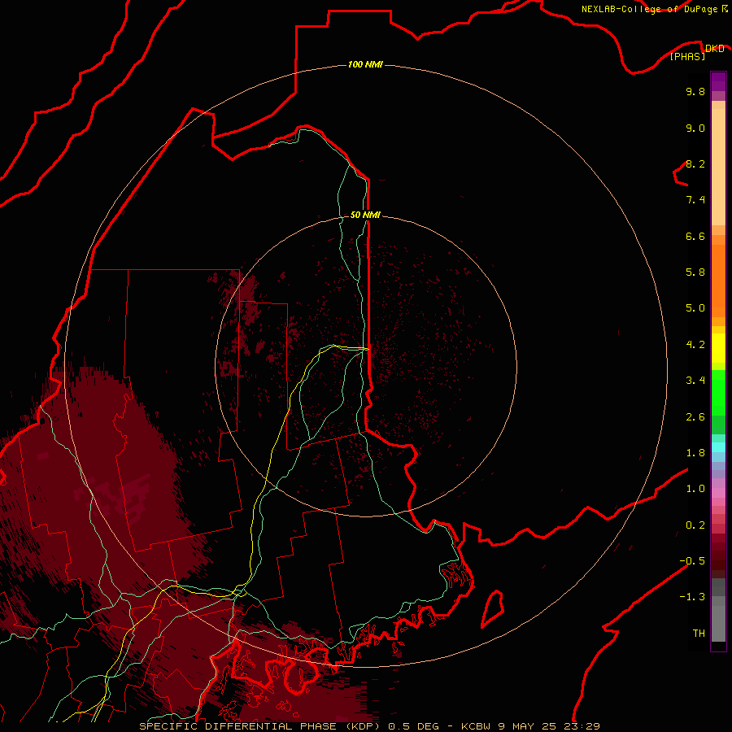The image size is (732, 732).
Task: Click the 6.6 legend value
Action: point(695,236)
